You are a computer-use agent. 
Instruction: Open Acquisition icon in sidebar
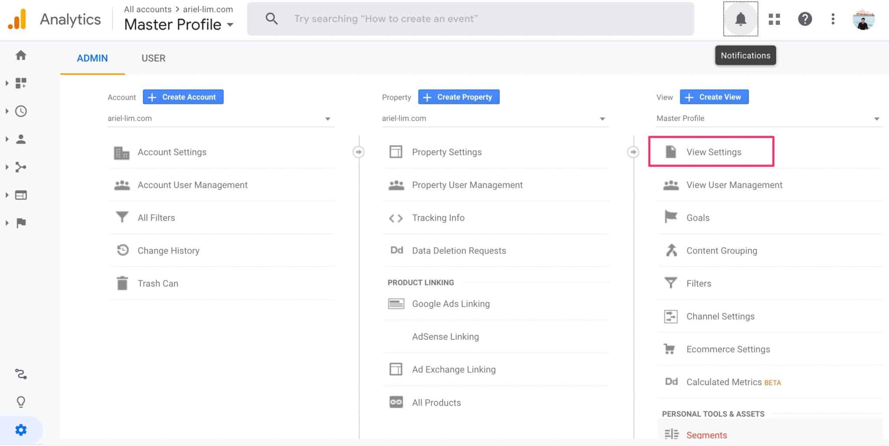point(21,167)
